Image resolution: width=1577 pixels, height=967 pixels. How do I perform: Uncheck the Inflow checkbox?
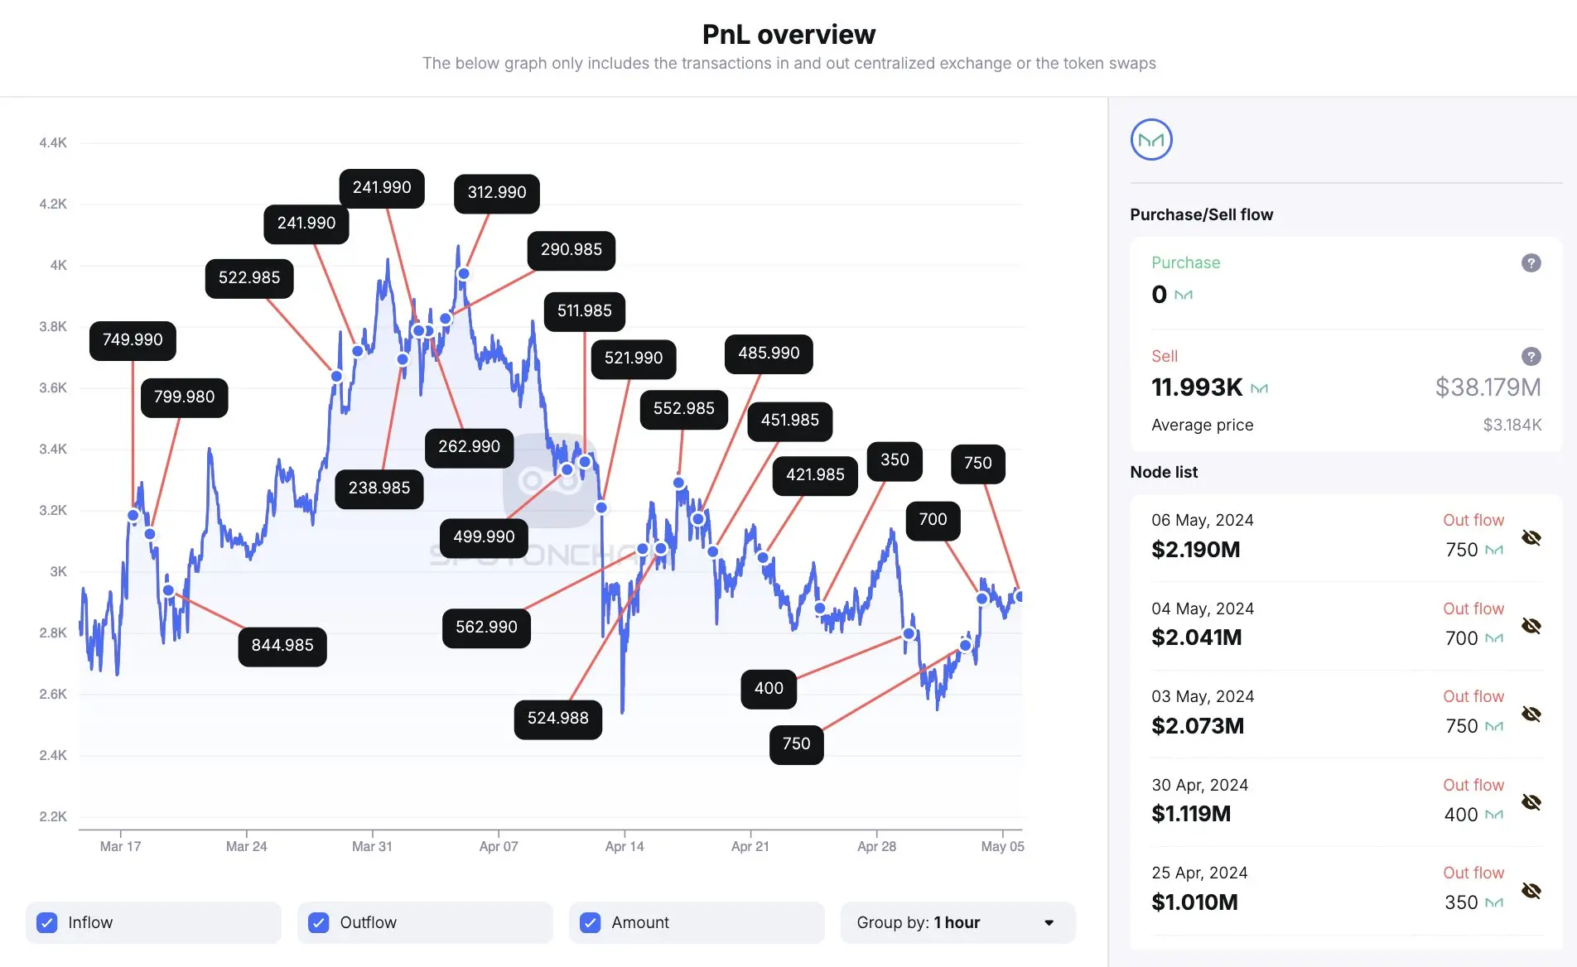[x=47, y=922]
